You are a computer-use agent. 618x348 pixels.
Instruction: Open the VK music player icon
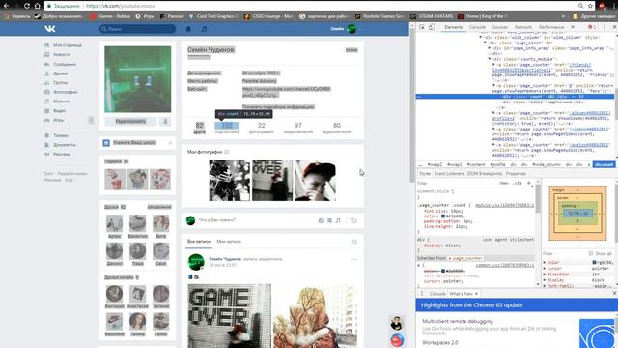click(x=204, y=29)
